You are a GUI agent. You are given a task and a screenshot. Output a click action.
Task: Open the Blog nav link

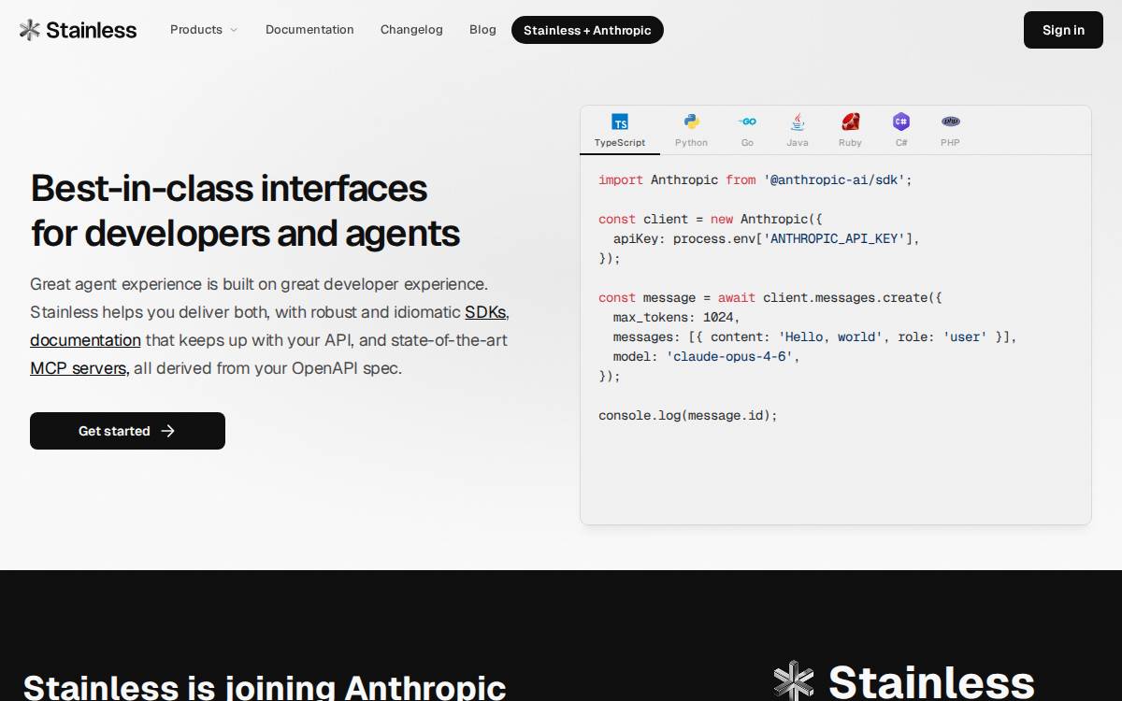[x=482, y=30]
